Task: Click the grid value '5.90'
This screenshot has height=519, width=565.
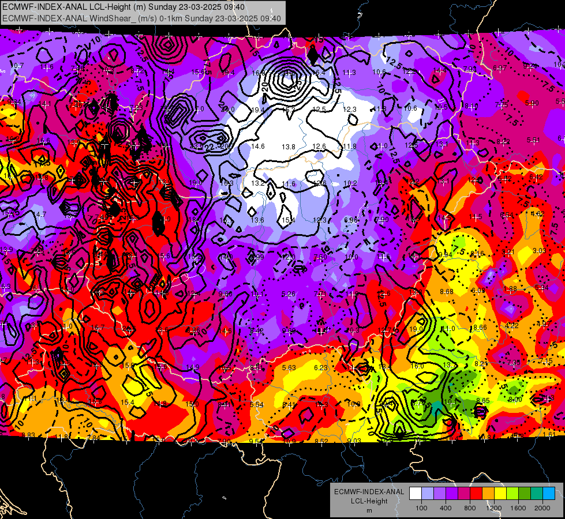Action: point(532,103)
